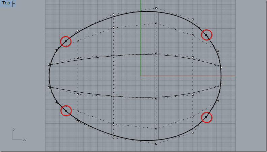Select the red-circled control point at upper left
Viewport: 267px width, 152px height.
(x=66, y=41)
